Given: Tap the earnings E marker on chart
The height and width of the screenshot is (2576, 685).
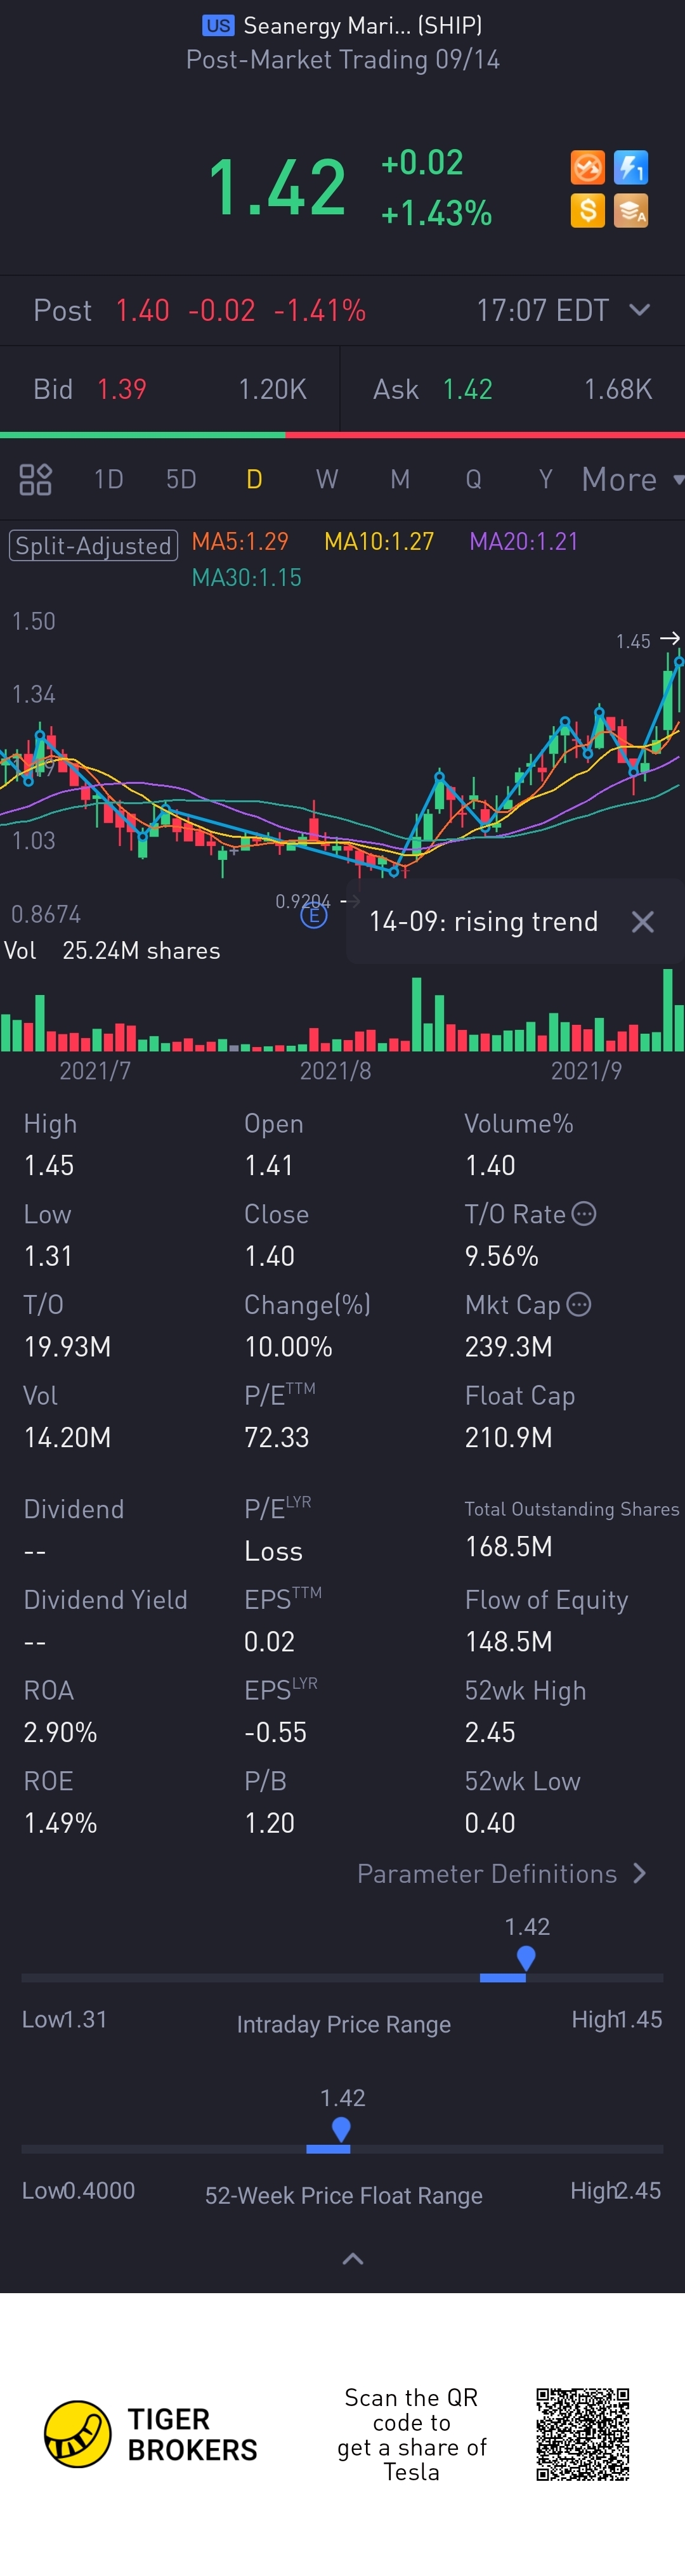Looking at the screenshot, I should click(x=314, y=915).
